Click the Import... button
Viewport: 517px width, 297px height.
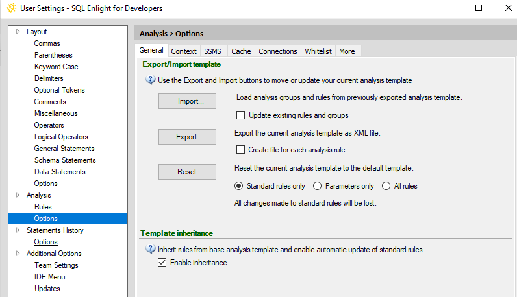tap(187, 101)
